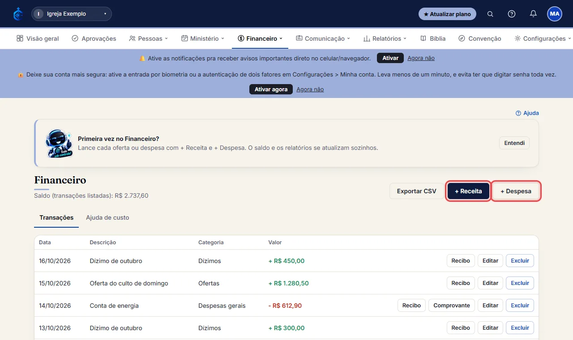Click Atualizar plano button
Image resolution: width=573 pixels, height=340 pixels.
click(x=447, y=14)
